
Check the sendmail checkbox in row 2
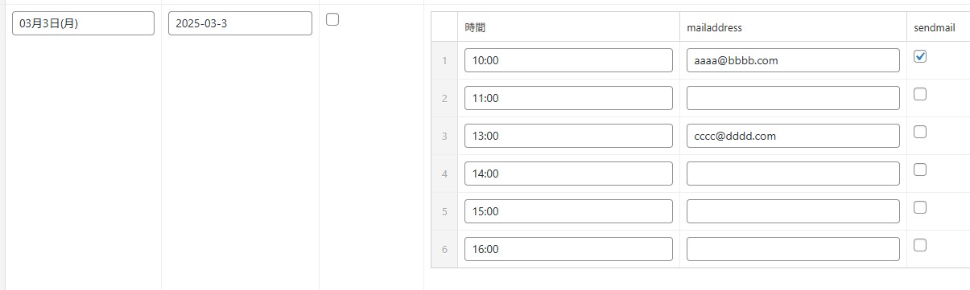[x=921, y=94]
